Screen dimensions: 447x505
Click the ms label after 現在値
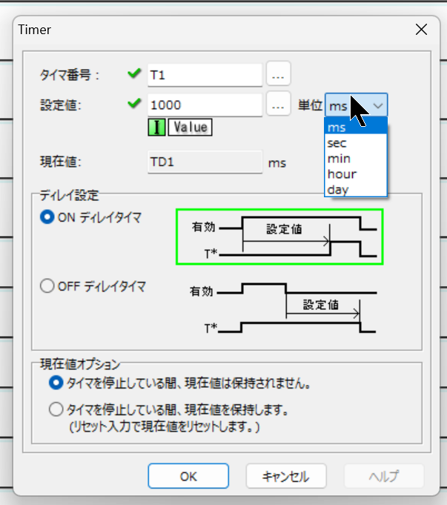click(x=277, y=163)
